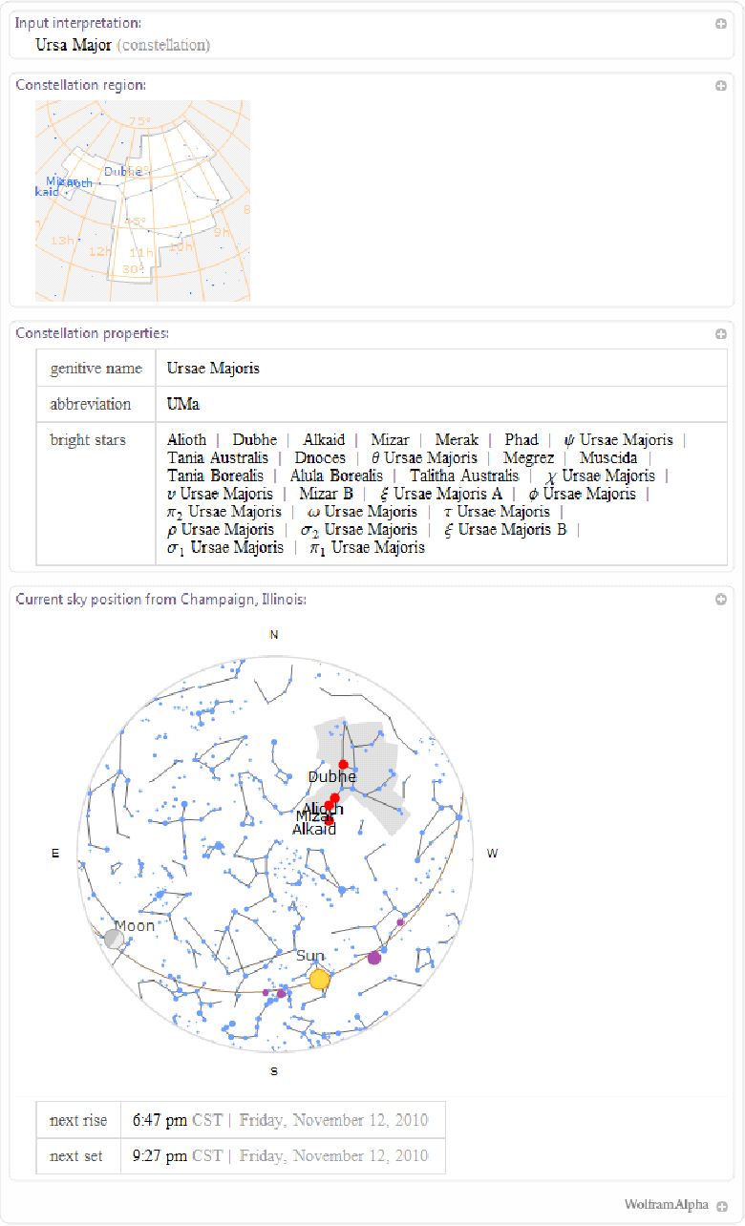Select Tania Borealis star entry
Image resolution: width=745 pixels, height=1226 pixels.
coord(215,476)
